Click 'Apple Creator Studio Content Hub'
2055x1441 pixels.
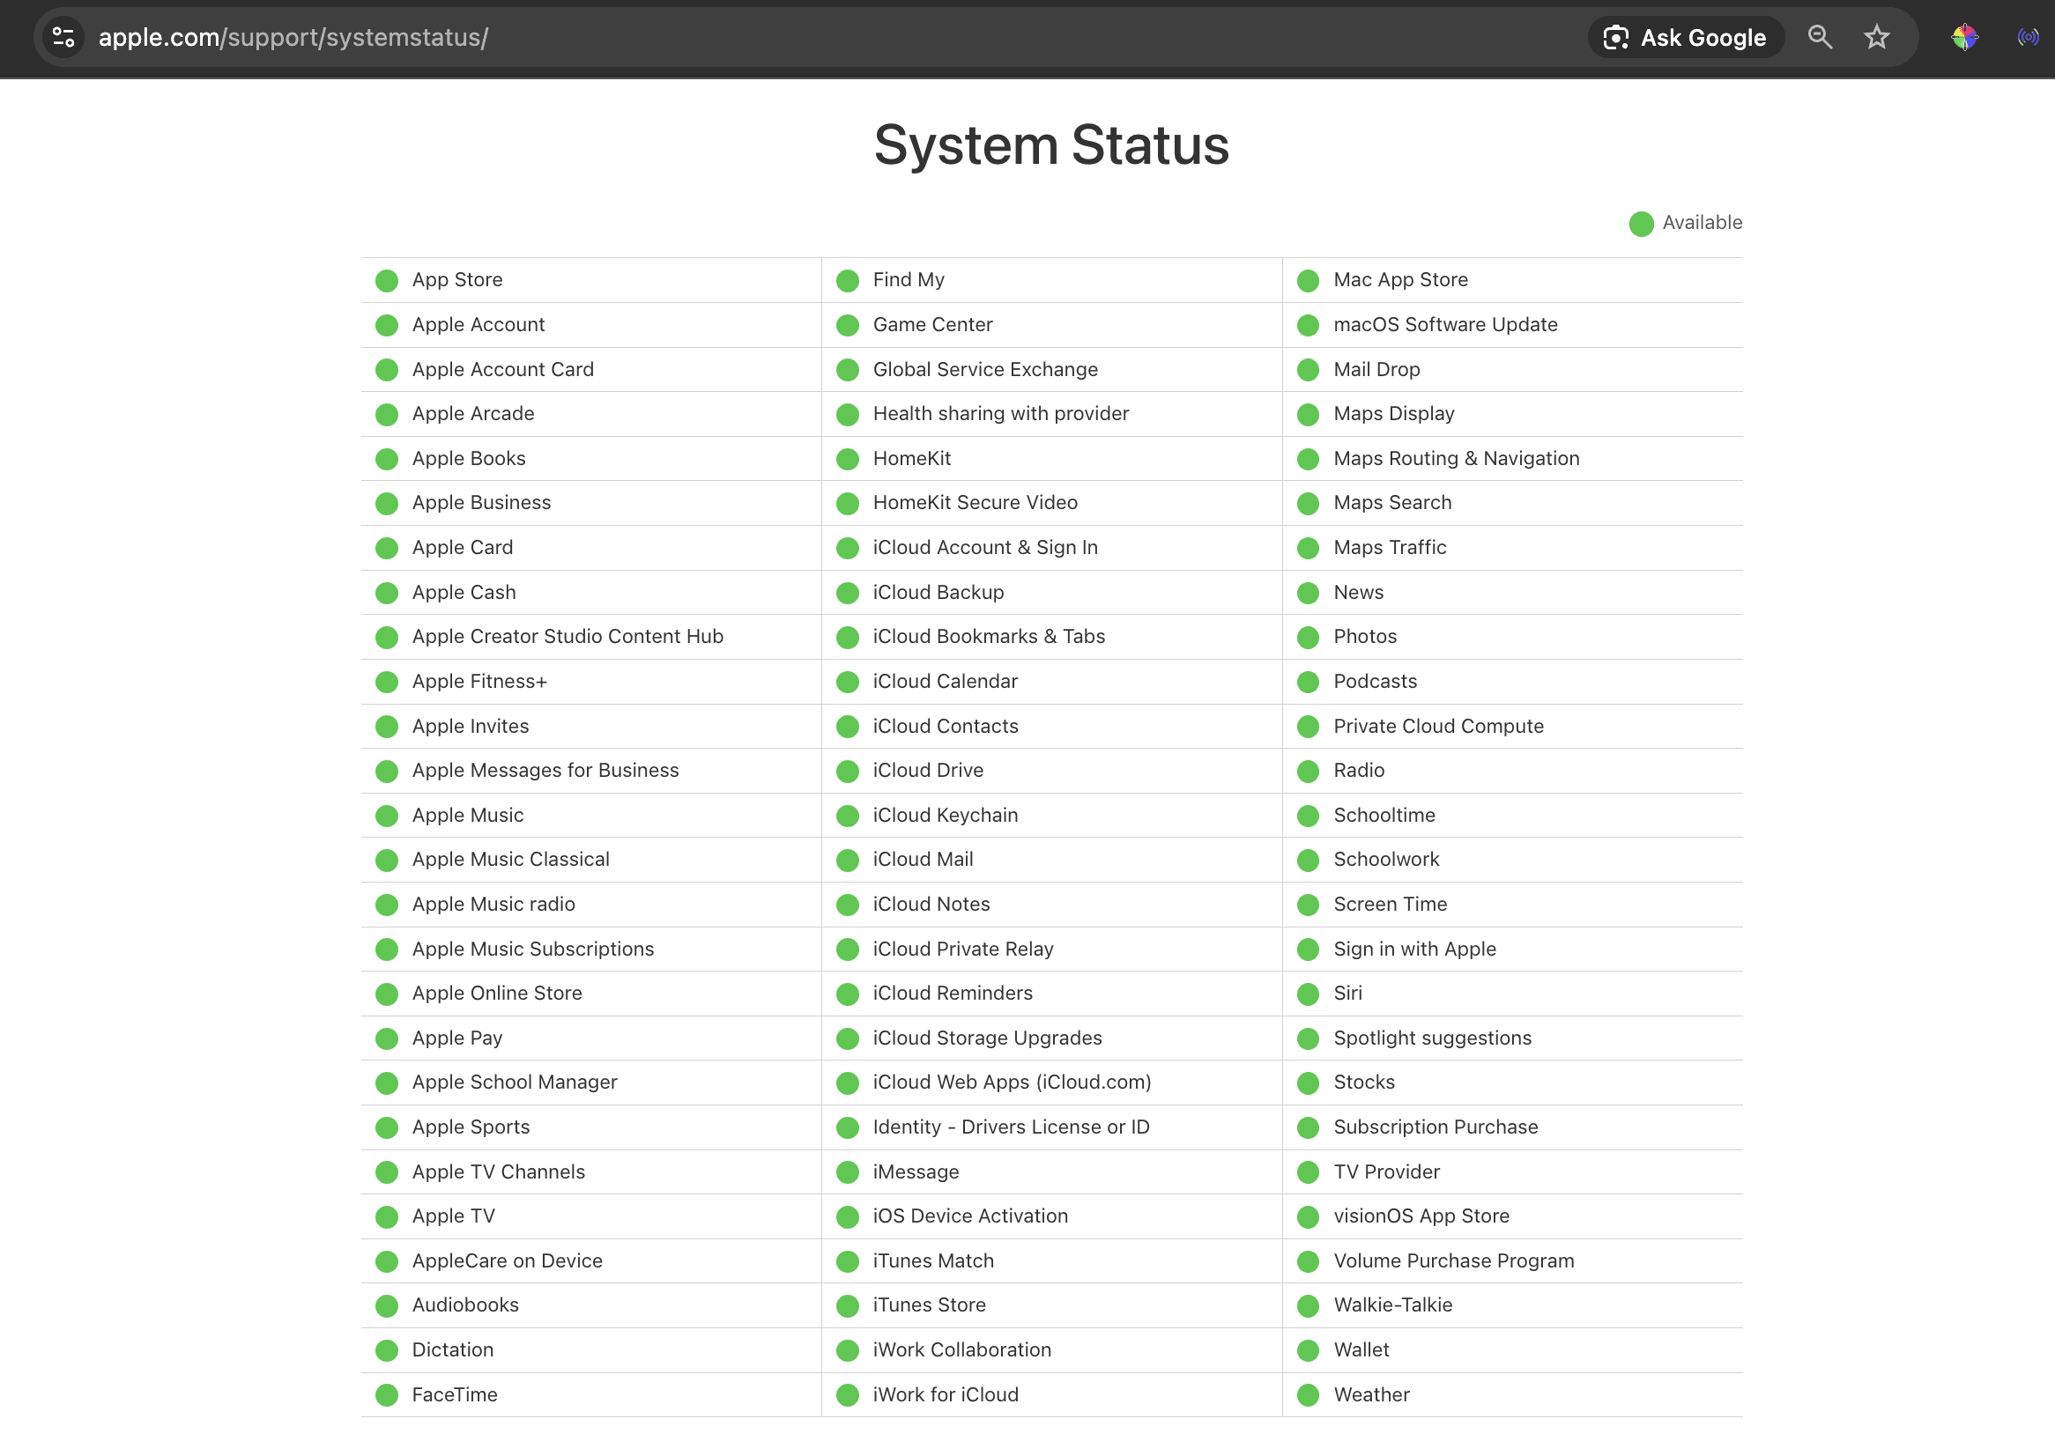[x=568, y=637]
